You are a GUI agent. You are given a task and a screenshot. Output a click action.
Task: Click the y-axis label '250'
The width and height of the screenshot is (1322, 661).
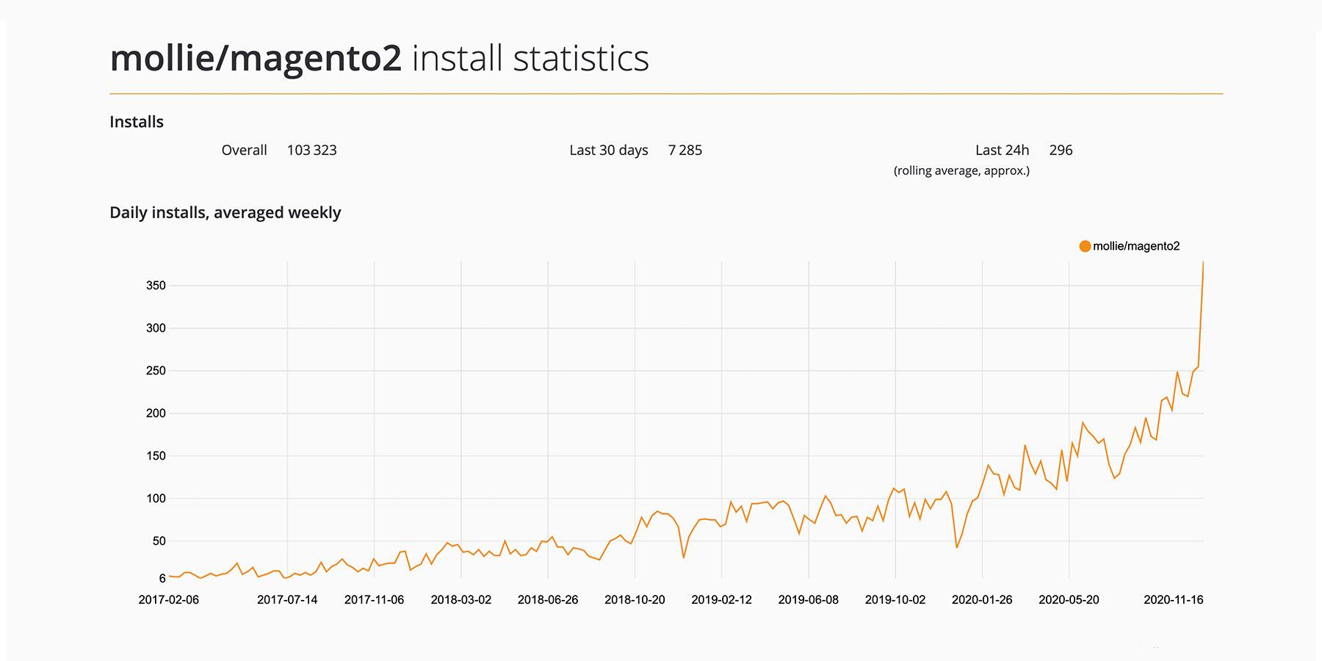point(156,371)
